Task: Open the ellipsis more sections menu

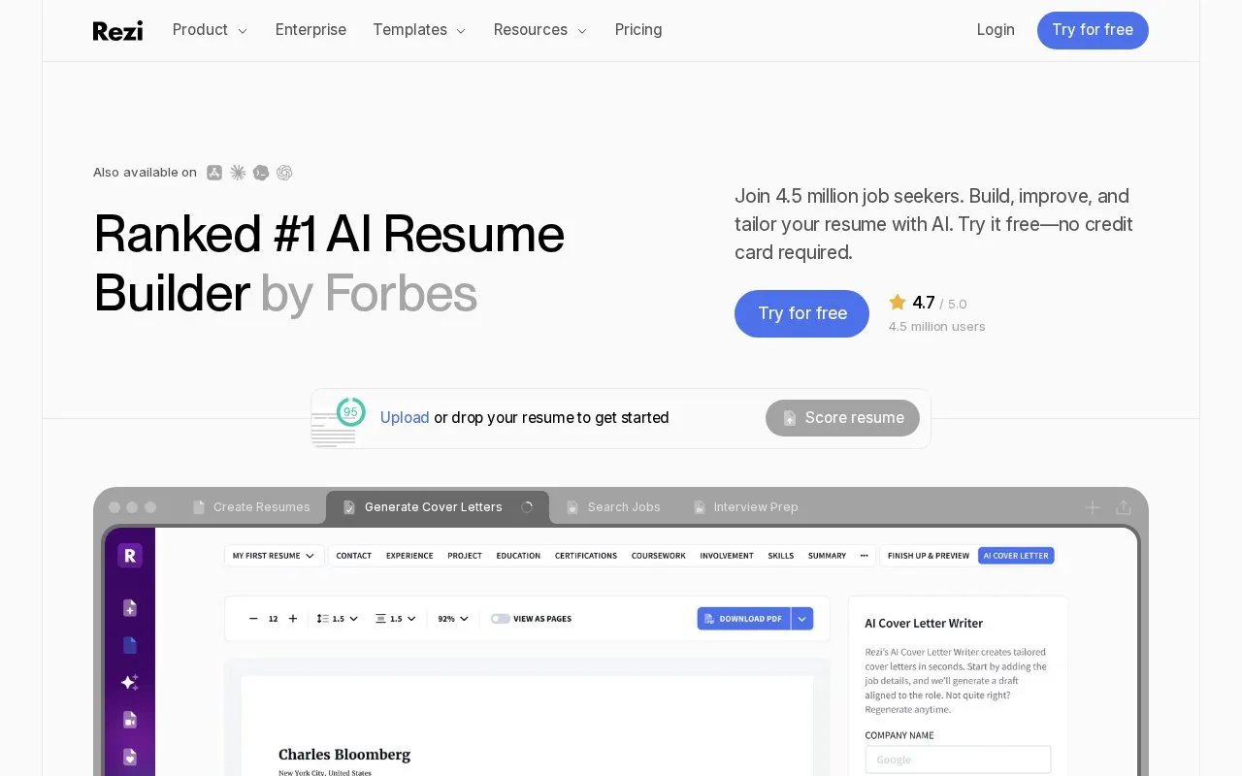Action: (865, 556)
